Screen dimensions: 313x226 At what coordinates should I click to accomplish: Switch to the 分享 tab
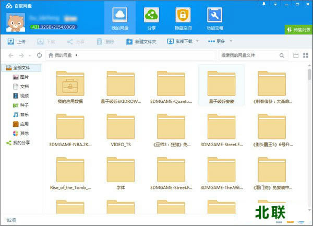point(151,18)
